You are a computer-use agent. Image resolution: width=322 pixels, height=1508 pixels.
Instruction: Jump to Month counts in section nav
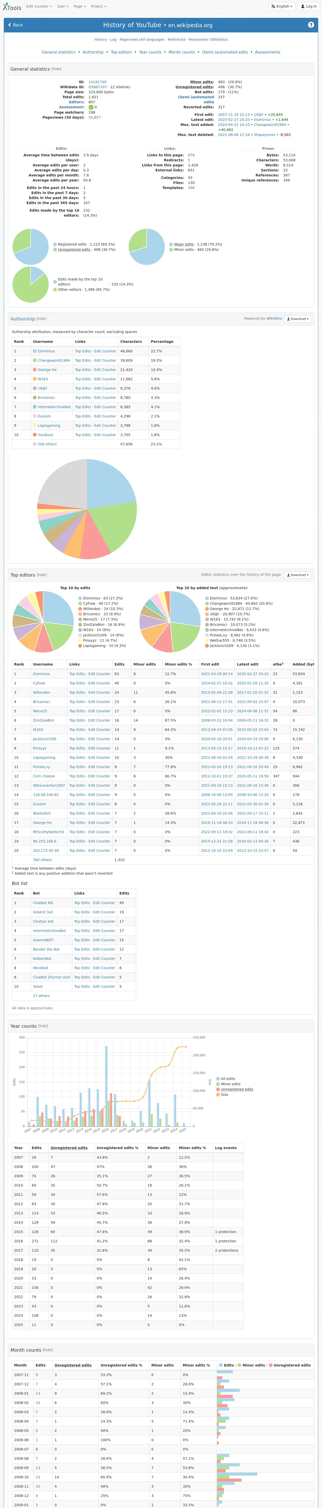182,52
